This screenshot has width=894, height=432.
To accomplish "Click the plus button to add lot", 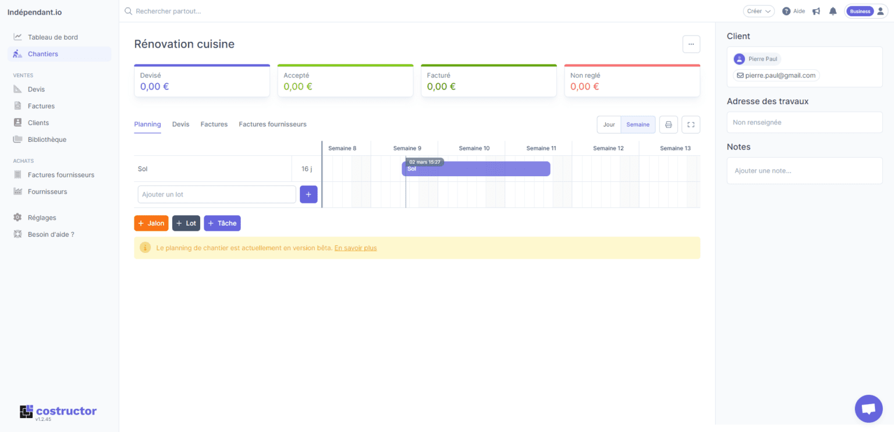I will (308, 194).
